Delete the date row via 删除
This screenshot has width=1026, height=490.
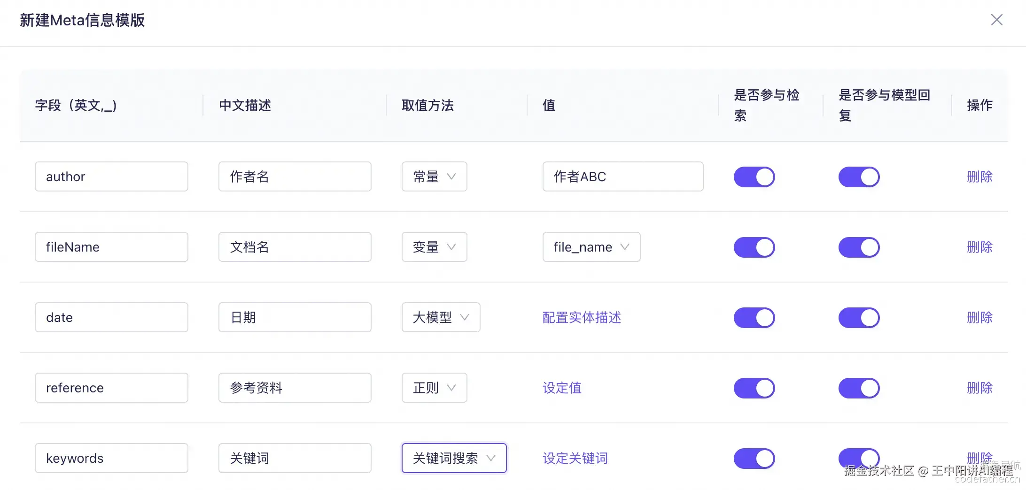[979, 318]
